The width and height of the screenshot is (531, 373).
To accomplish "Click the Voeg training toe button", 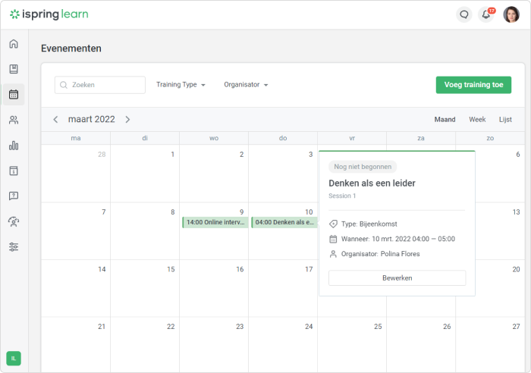I will click(x=473, y=85).
